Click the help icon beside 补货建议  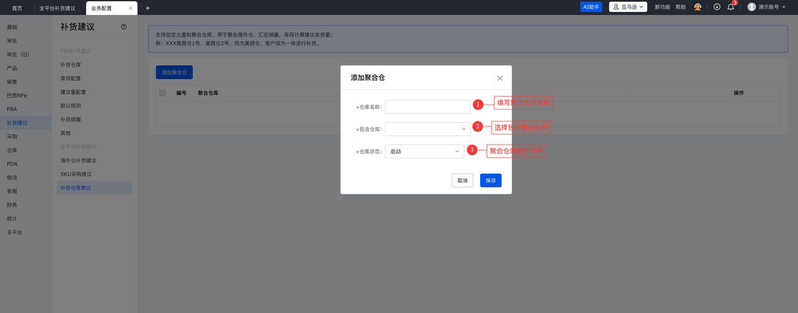[123, 27]
